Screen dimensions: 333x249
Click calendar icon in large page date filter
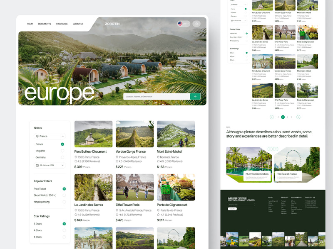(x=37, y=165)
